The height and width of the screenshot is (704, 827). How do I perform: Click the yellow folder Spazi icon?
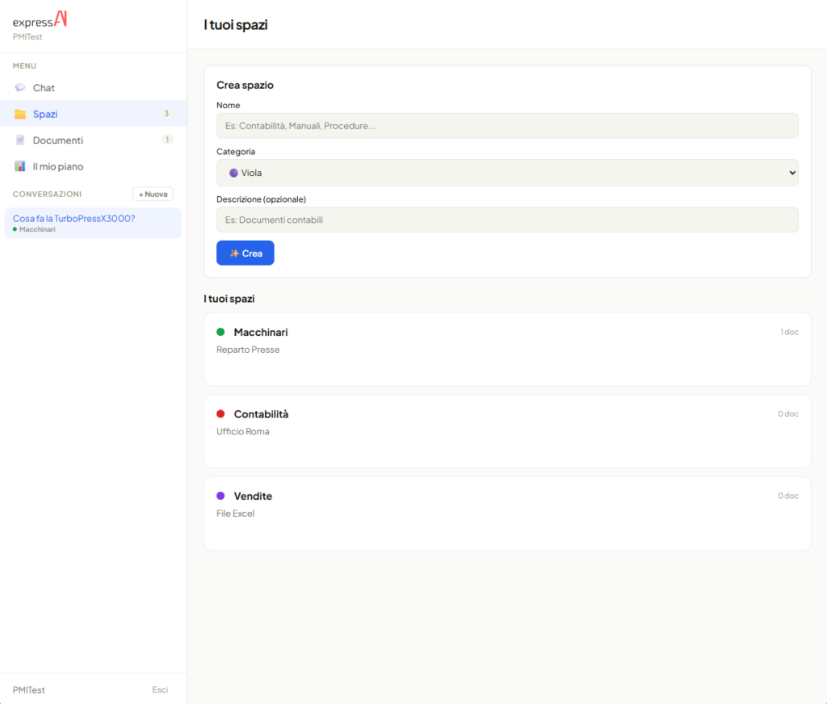pyautogui.click(x=20, y=114)
